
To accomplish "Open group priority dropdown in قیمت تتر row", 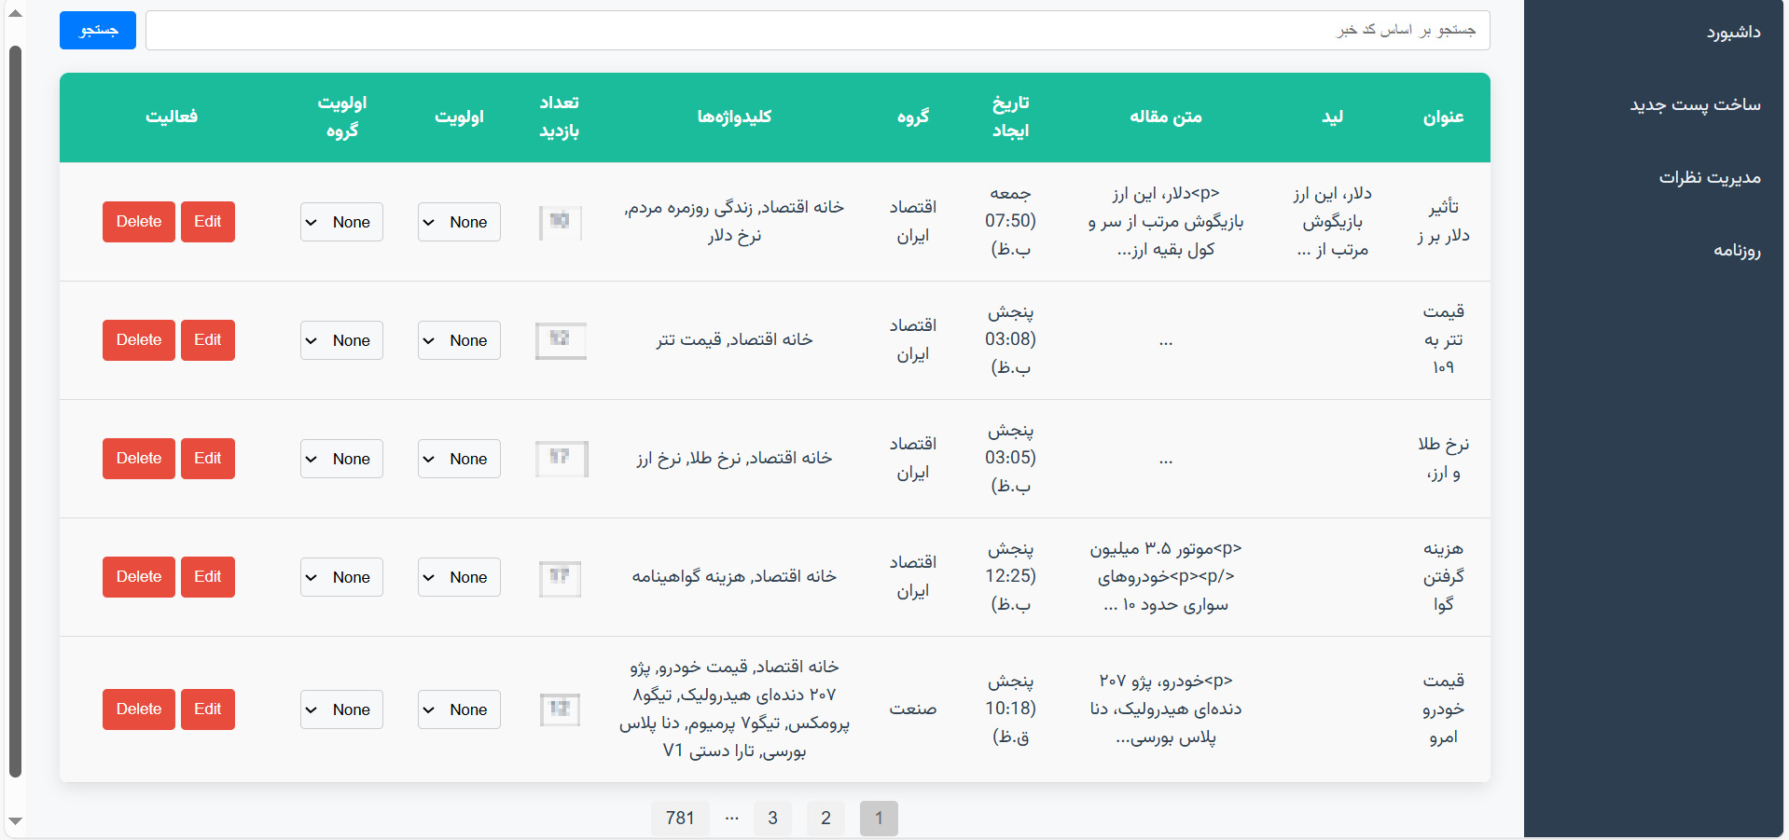I will pos(341,340).
